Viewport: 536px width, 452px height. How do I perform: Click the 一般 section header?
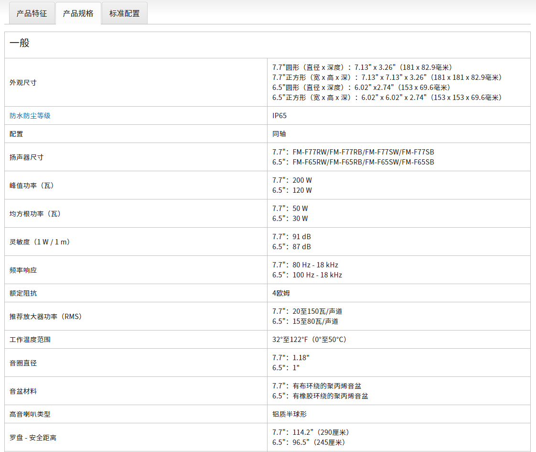click(x=20, y=43)
